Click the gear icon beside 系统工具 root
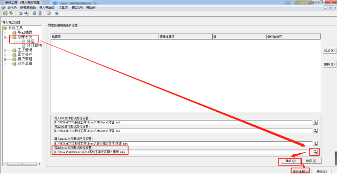Image resolution: width=337 pixels, height=174 pixels. [x=5, y=28]
